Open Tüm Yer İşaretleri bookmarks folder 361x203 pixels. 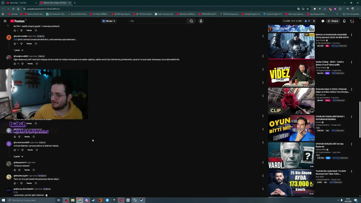(x=351, y=14)
